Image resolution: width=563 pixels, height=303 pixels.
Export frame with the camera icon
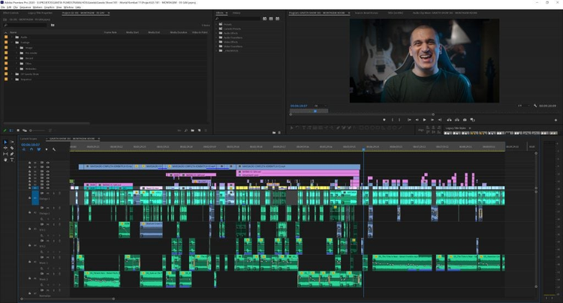click(465, 120)
